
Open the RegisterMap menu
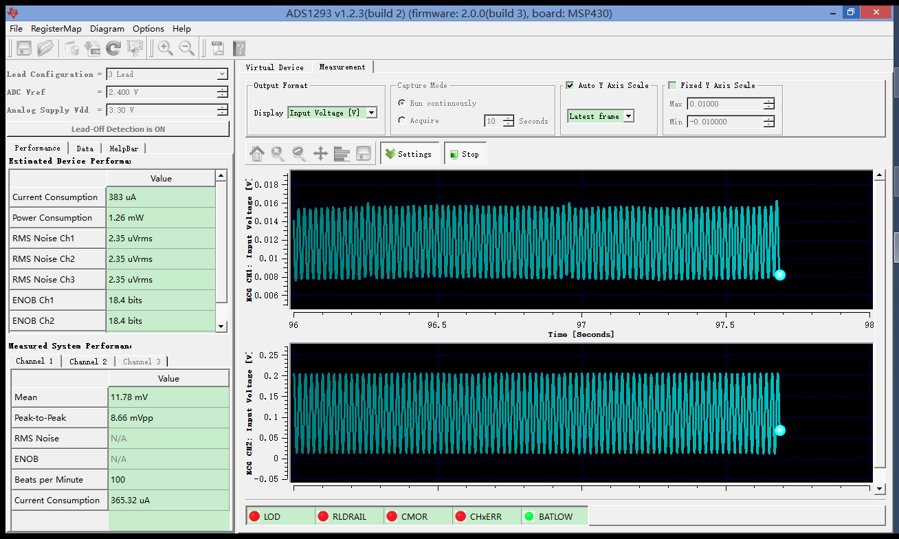[56, 29]
